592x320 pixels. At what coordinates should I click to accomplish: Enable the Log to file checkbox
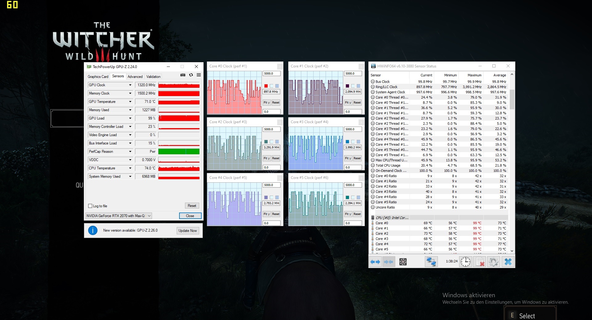tap(90, 206)
